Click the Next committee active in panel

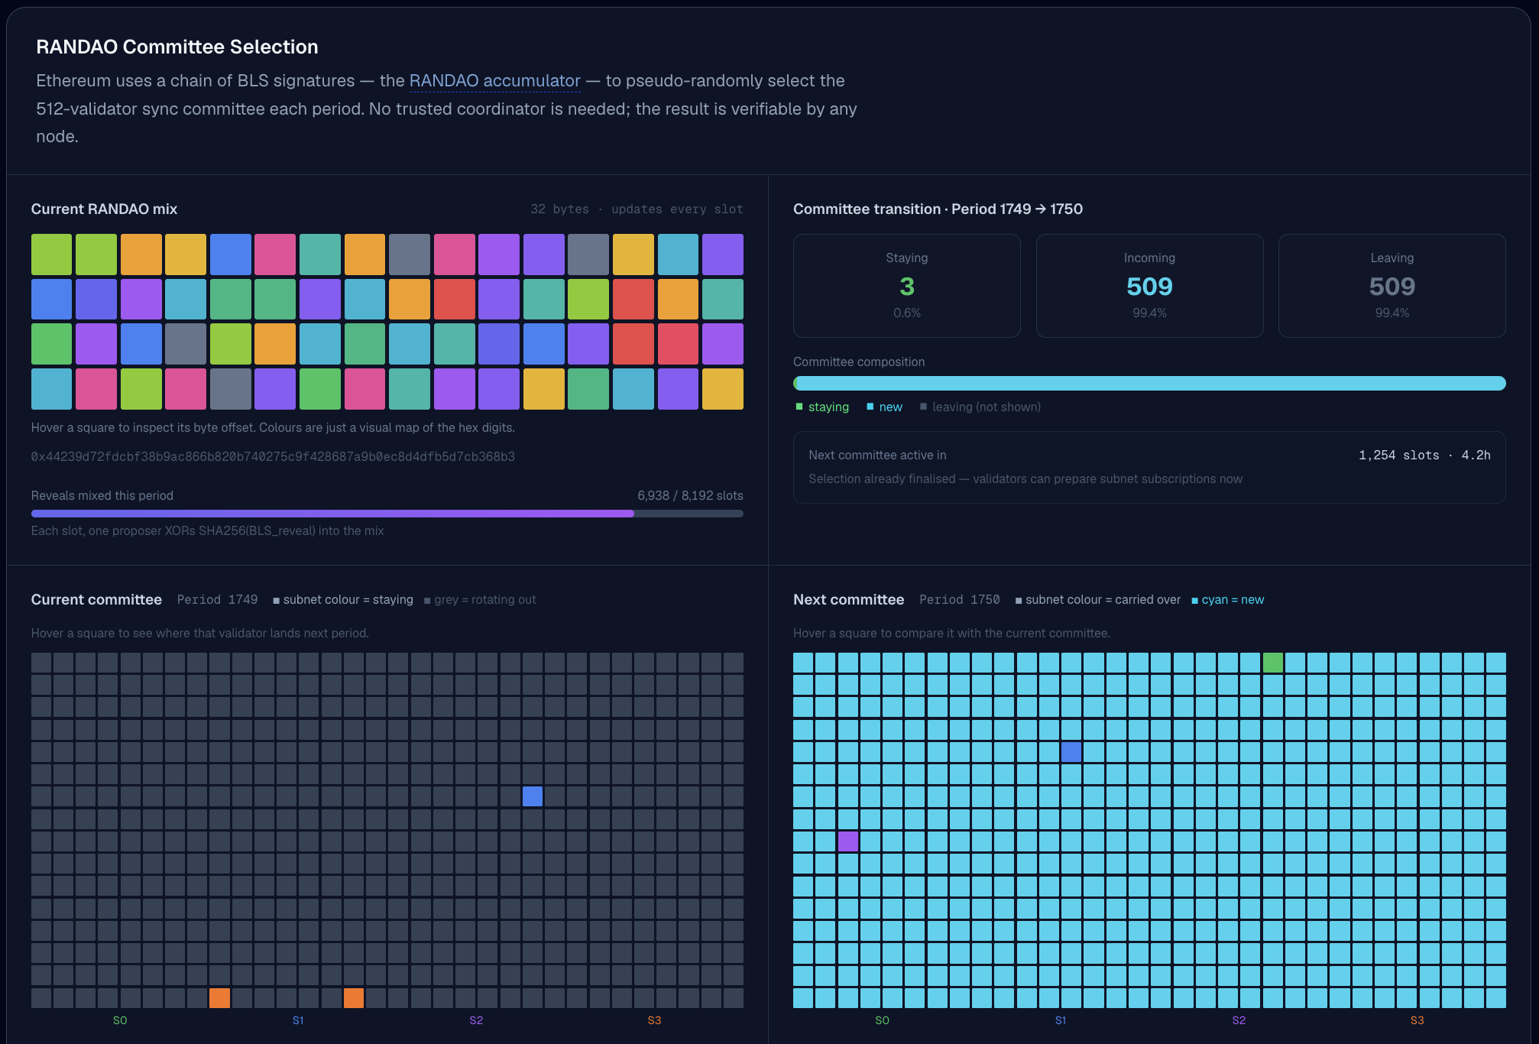click(1149, 467)
